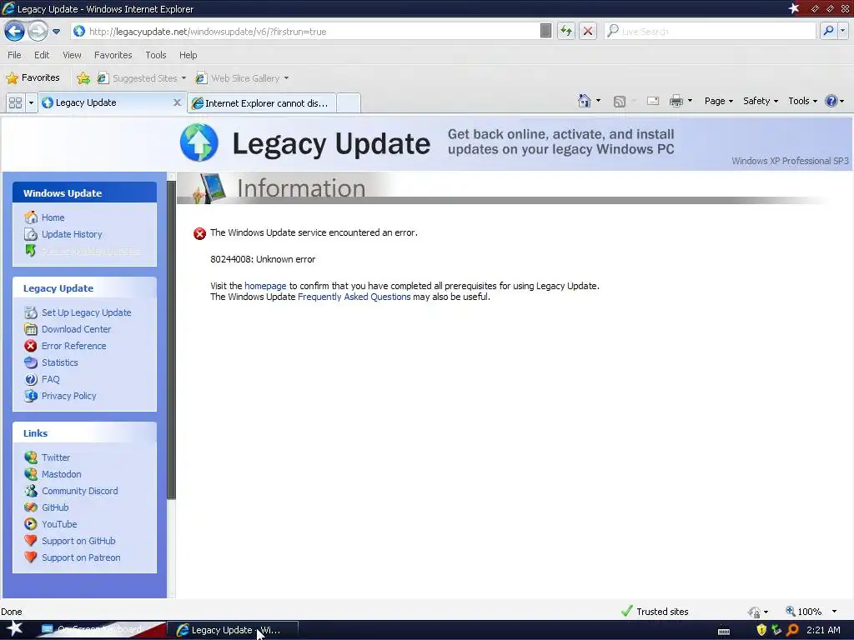
Task: Refresh the page with the green arrows button
Action: tap(566, 31)
